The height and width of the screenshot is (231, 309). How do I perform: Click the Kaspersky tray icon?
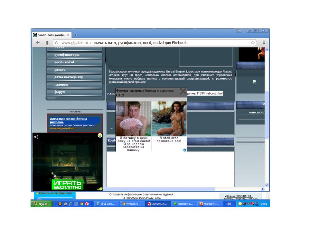coord(252,204)
